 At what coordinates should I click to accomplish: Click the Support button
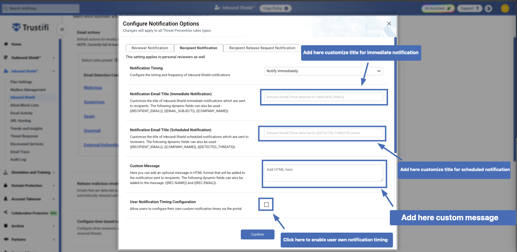pos(470,8)
